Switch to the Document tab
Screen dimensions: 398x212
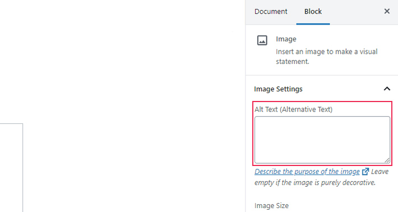tap(271, 12)
